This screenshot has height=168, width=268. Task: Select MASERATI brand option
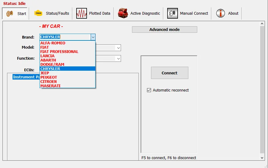[x=67, y=86]
